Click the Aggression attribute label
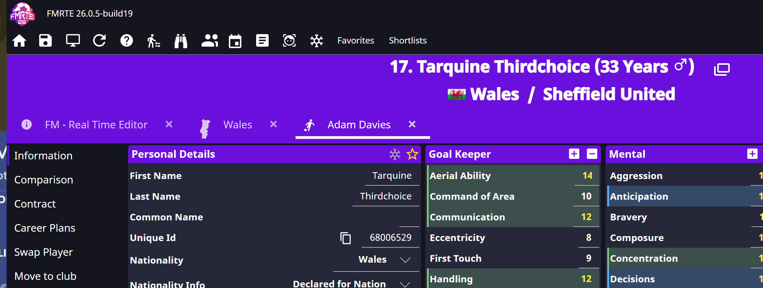Screen dimensions: 763x288 pyautogui.click(x=636, y=176)
